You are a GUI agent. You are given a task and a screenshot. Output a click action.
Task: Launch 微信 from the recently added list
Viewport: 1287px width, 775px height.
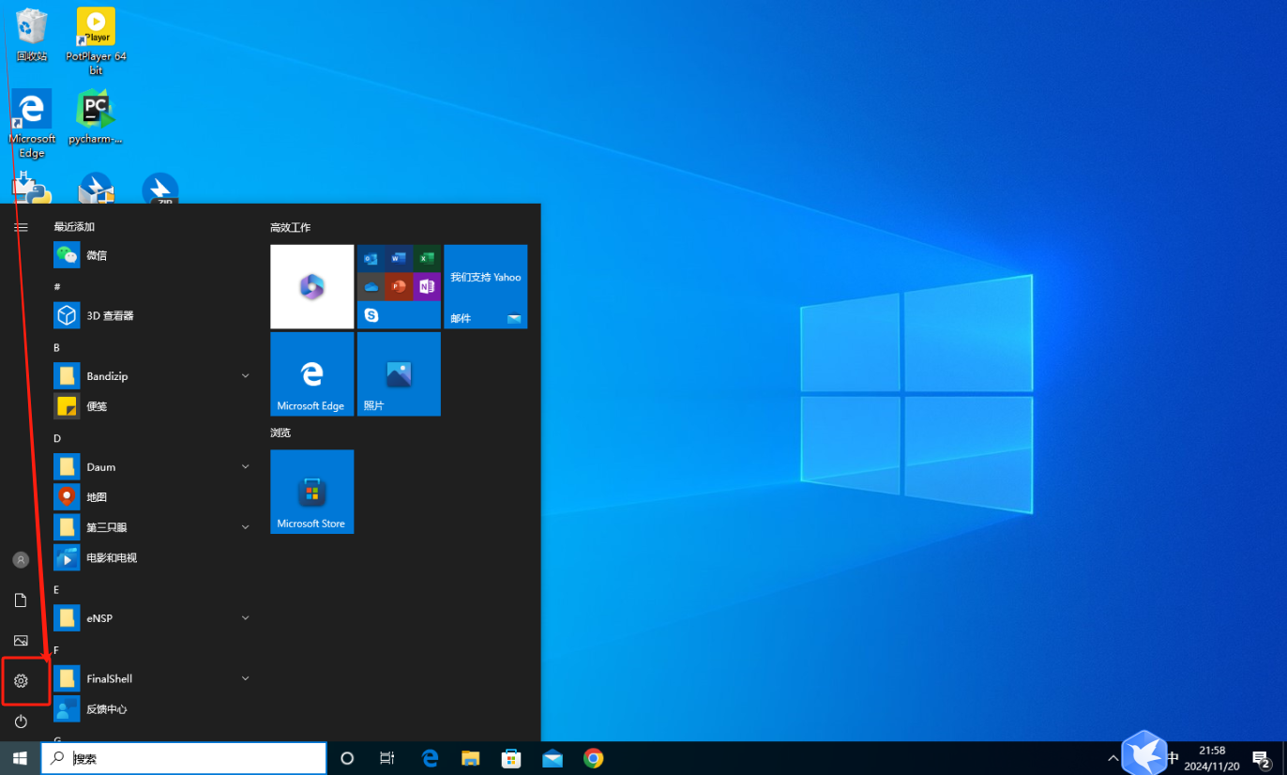[152, 255]
